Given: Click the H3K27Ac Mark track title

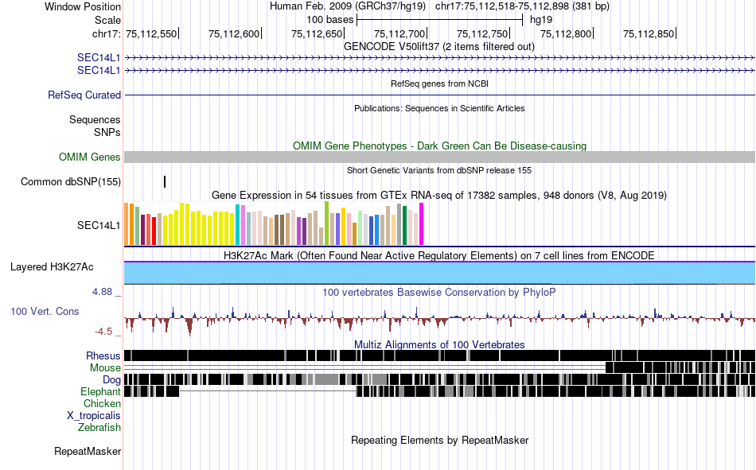Looking at the screenshot, I should 439,255.
